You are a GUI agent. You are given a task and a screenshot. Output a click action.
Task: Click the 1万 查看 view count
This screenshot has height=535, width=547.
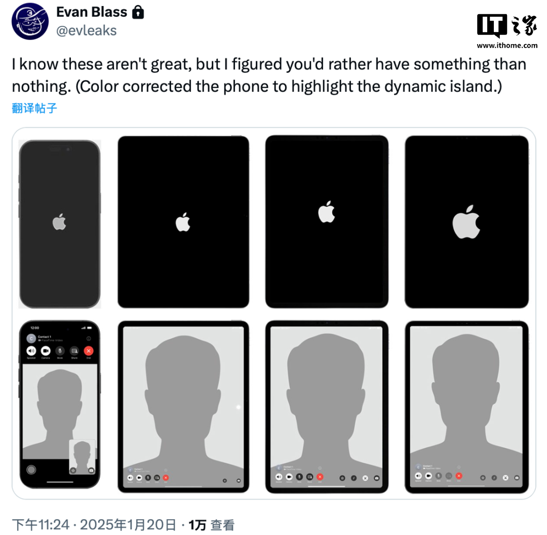[x=212, y=525]
